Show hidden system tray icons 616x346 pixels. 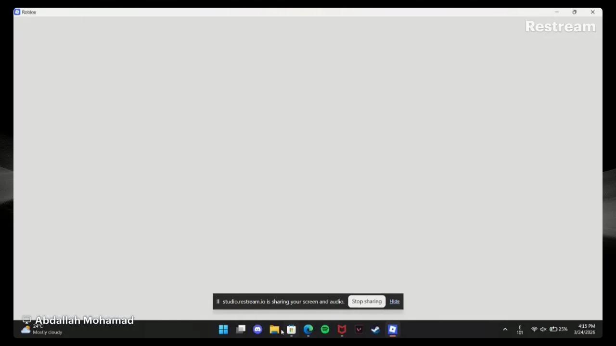point(505,329)
